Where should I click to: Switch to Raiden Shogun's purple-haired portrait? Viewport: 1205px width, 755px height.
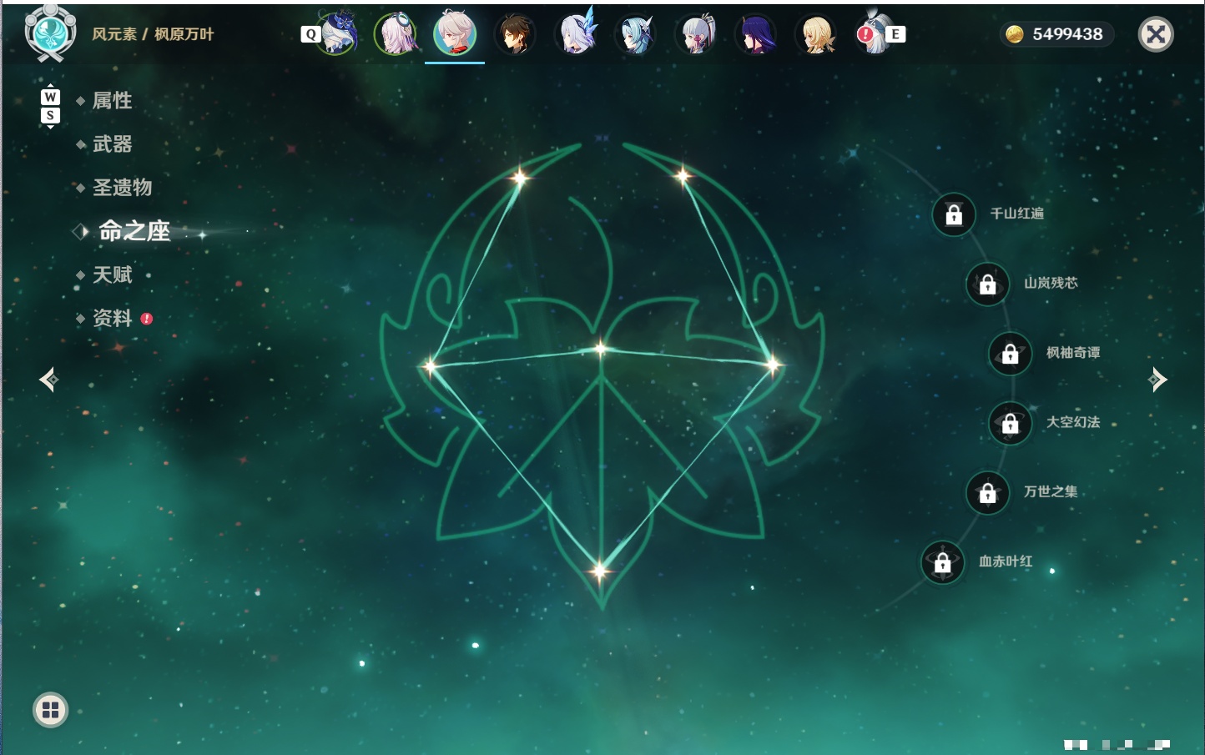coord(756,34)
